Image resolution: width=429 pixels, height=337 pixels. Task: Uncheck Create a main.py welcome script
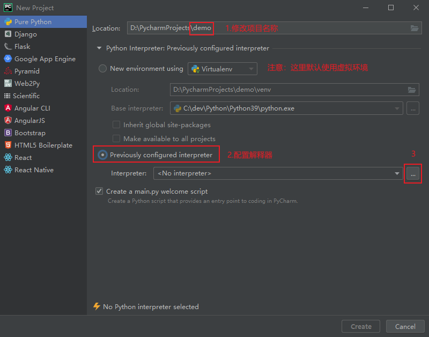click(x=99, y=191)
